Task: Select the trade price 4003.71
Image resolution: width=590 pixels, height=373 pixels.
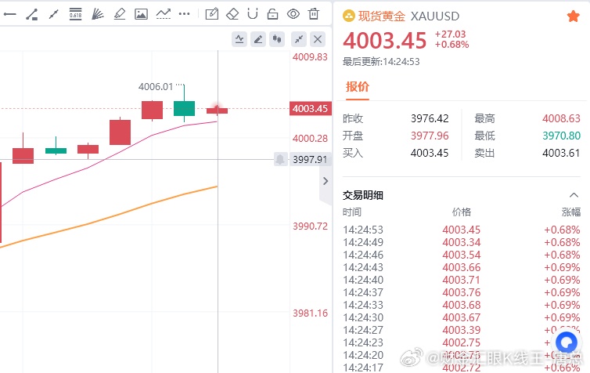Action: click(462, 280)
